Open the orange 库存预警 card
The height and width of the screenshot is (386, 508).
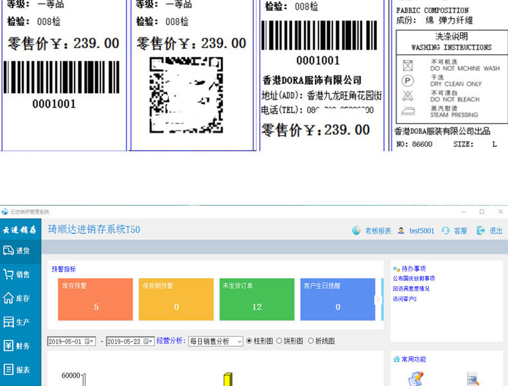[x=95, y=299]
